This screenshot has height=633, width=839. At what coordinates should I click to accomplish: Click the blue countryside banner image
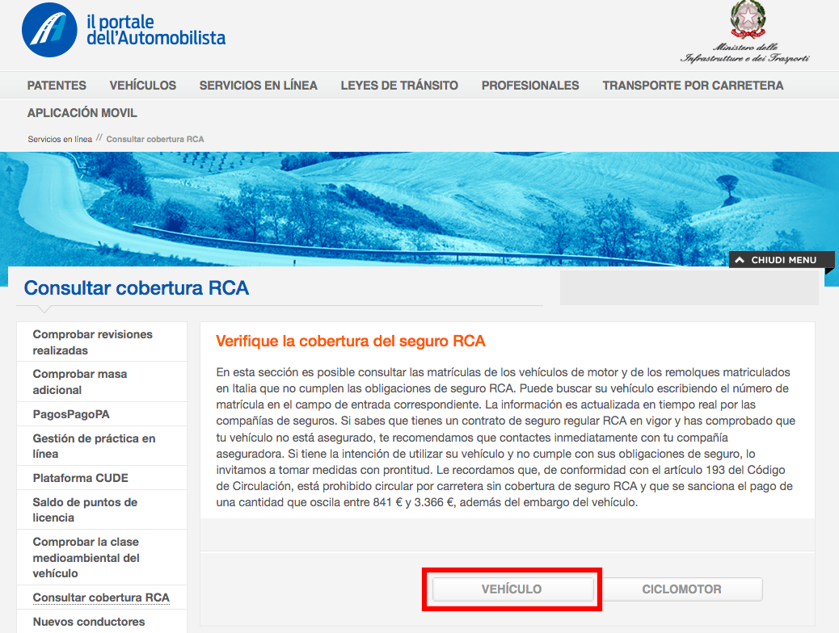coord(419,209)
